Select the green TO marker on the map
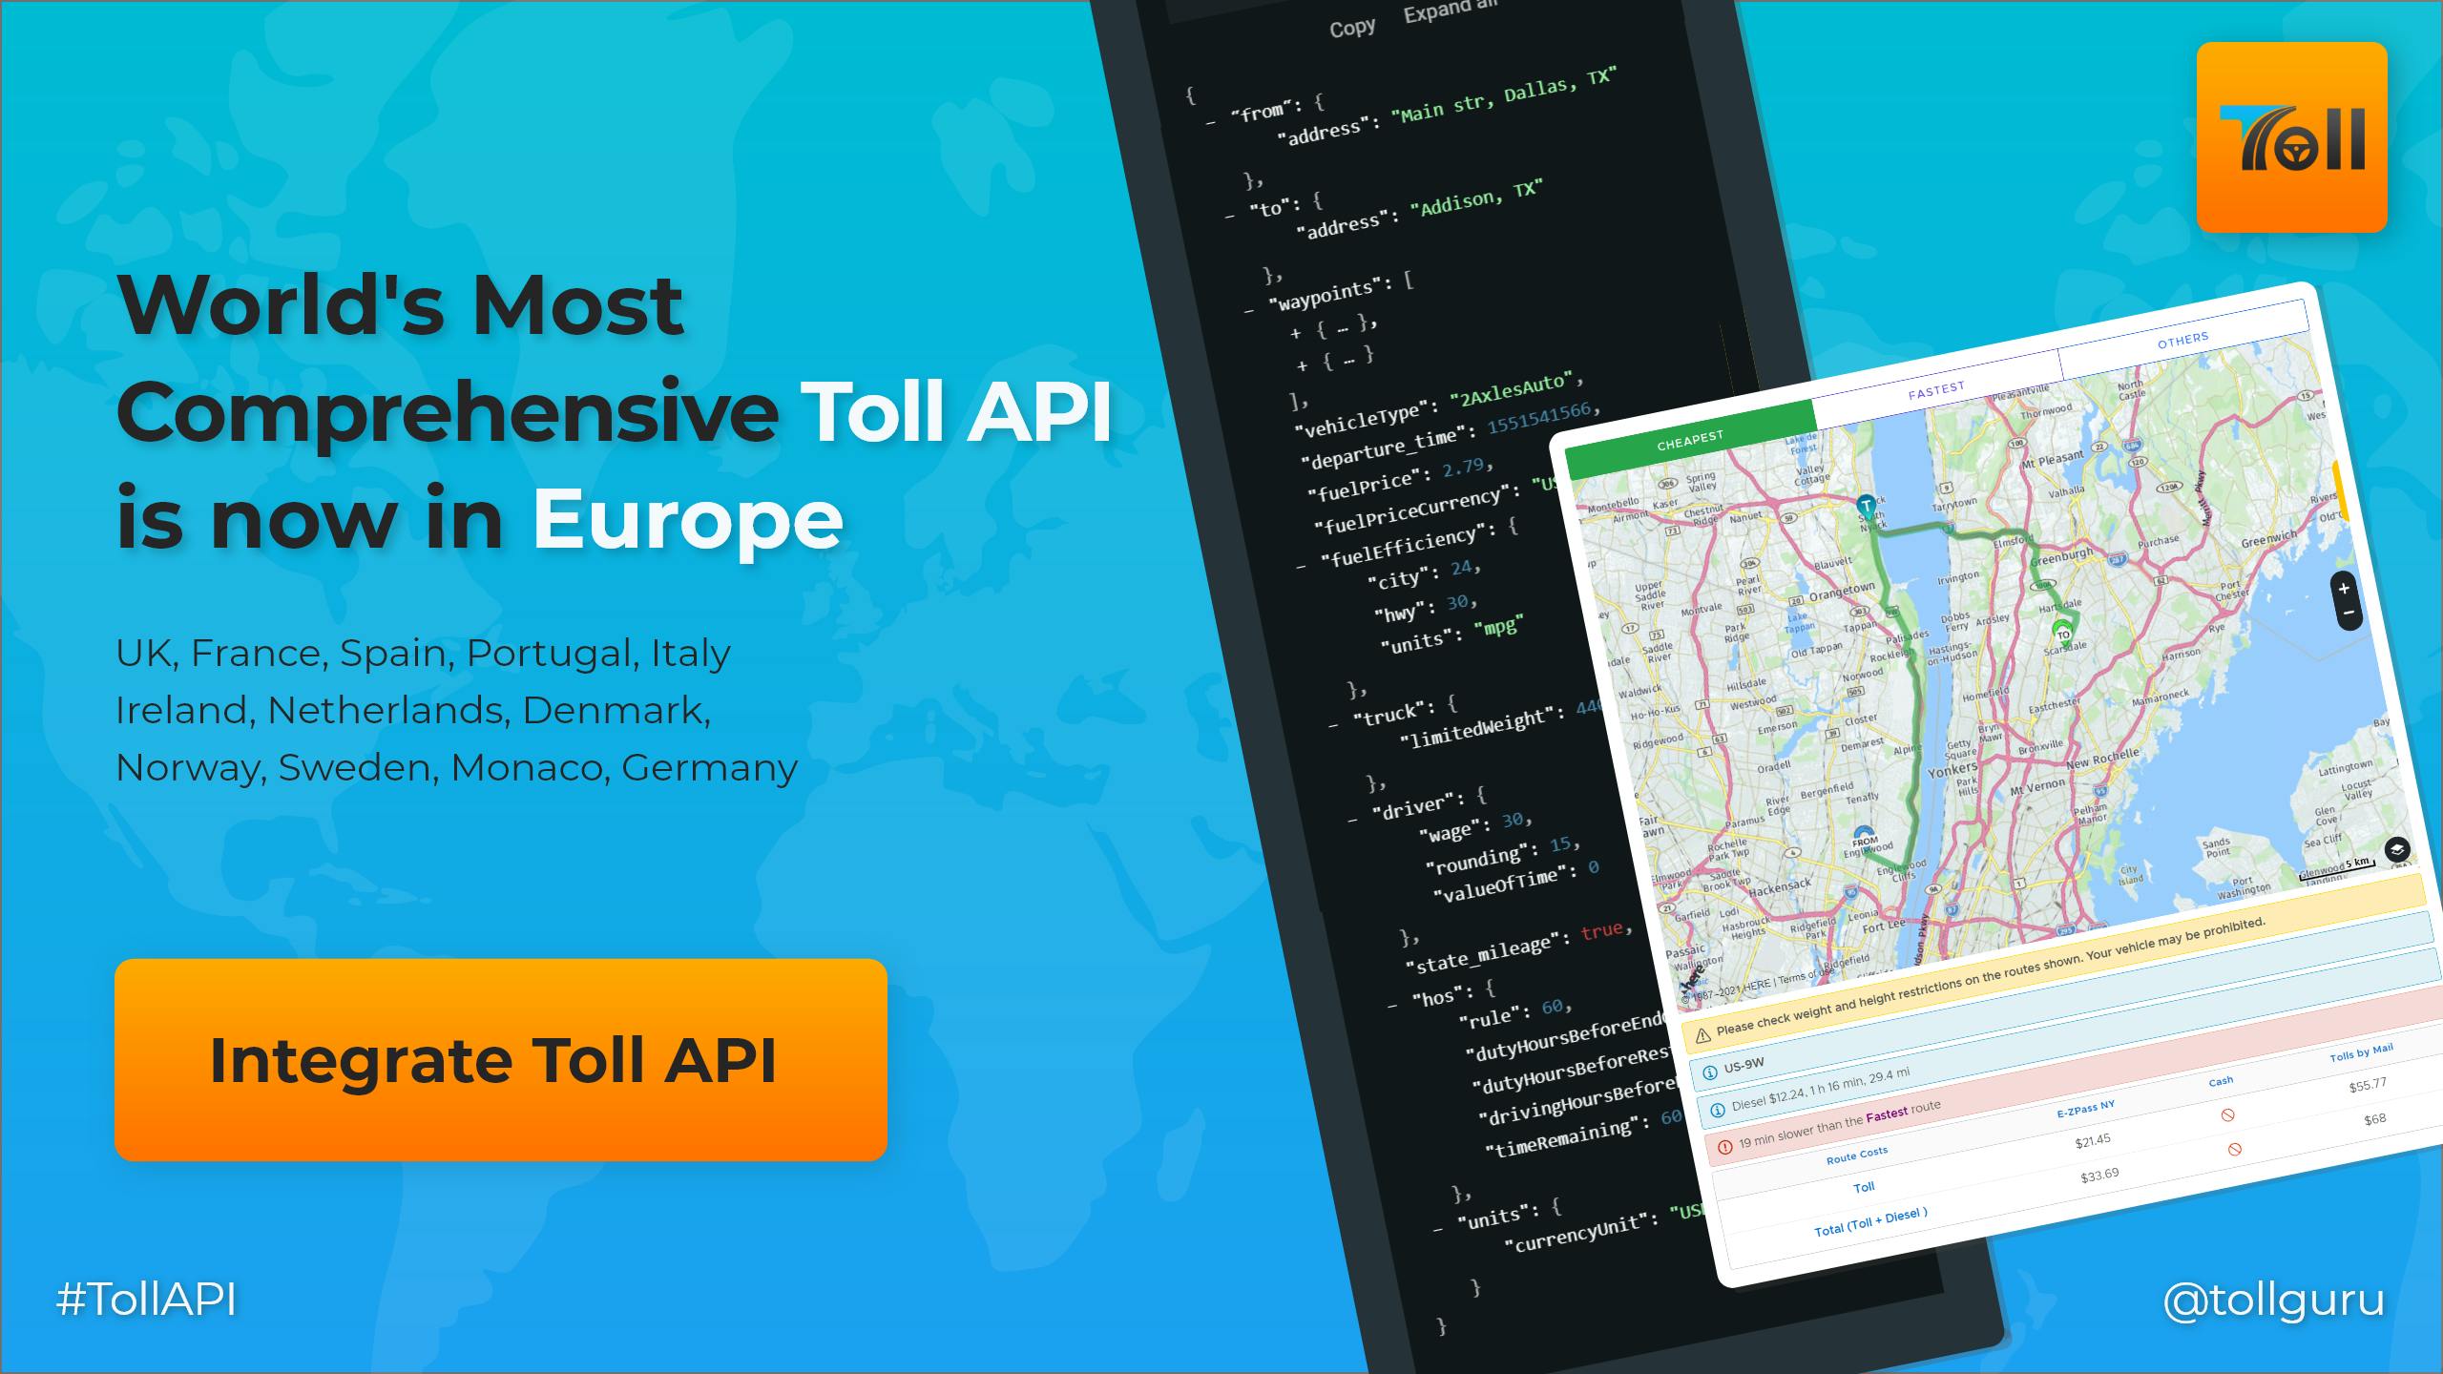The width and height of the screenshot is (2443, 1374). (2063, 632)
